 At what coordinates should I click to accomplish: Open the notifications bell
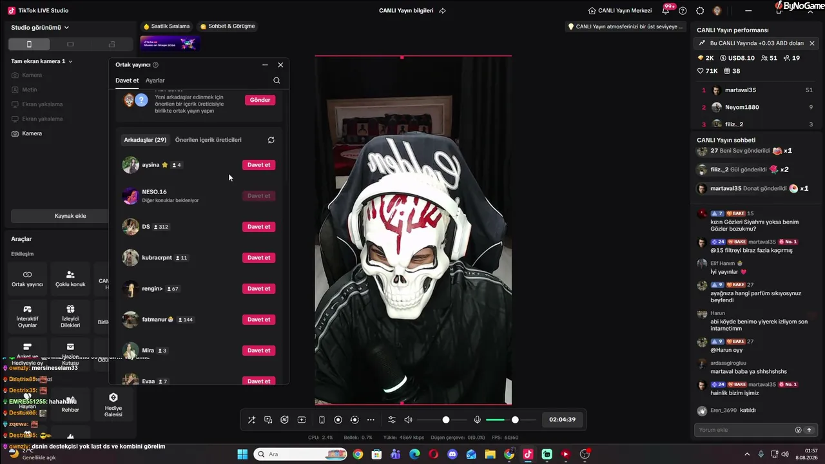tap(666, 10)
